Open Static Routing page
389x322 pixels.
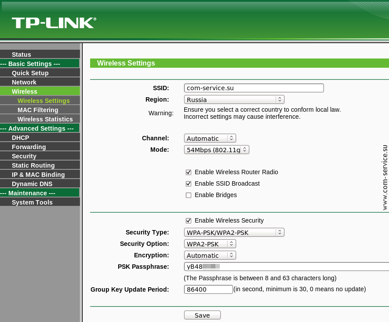click(x=40, y=165)
